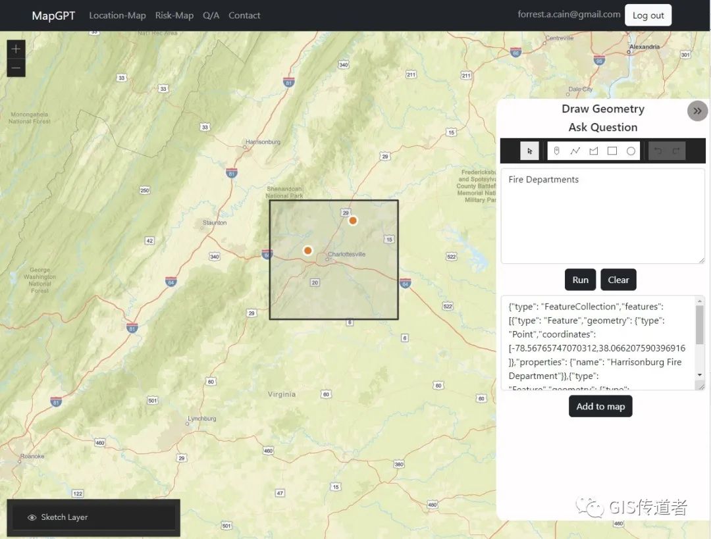This screenshot has width=711, height=539.
Task: Click the Lynchburg map label
Action: coord(202,419)
